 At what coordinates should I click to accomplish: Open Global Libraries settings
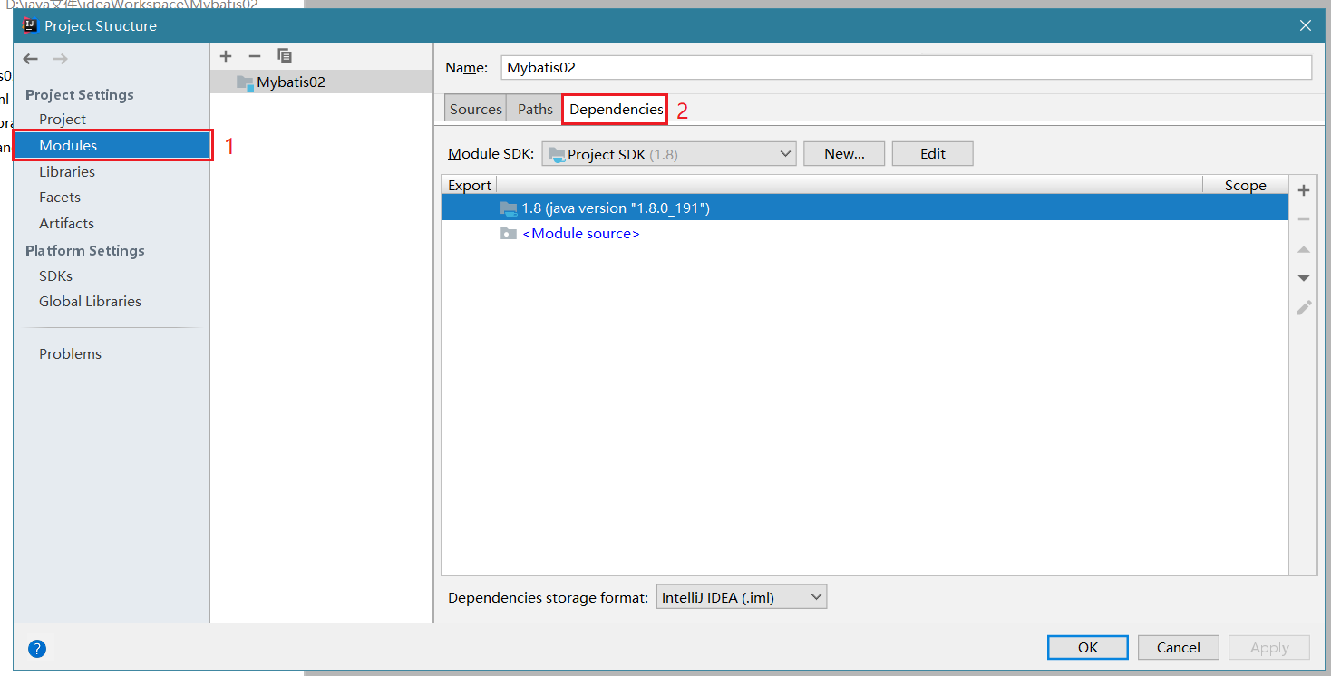[x=90, y=301]
